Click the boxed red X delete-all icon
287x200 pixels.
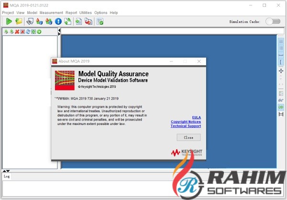tap(22, 32)
